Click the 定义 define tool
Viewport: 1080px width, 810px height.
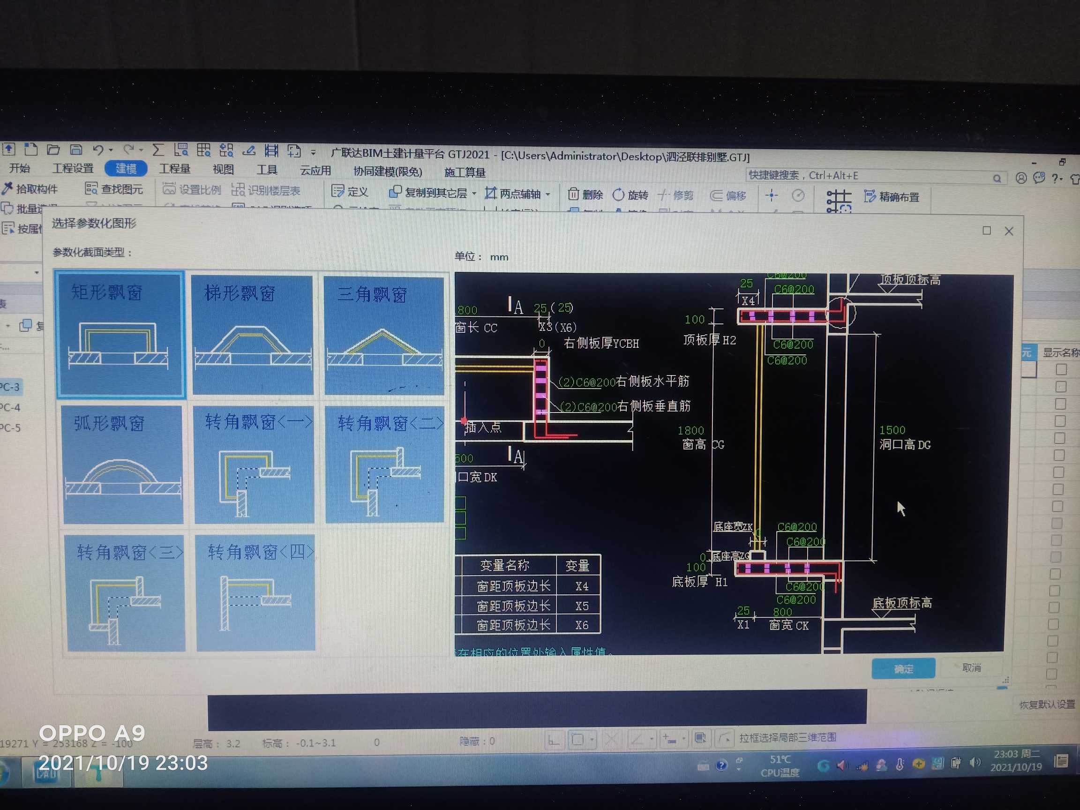pyautogui.click(x=350, y=191)
